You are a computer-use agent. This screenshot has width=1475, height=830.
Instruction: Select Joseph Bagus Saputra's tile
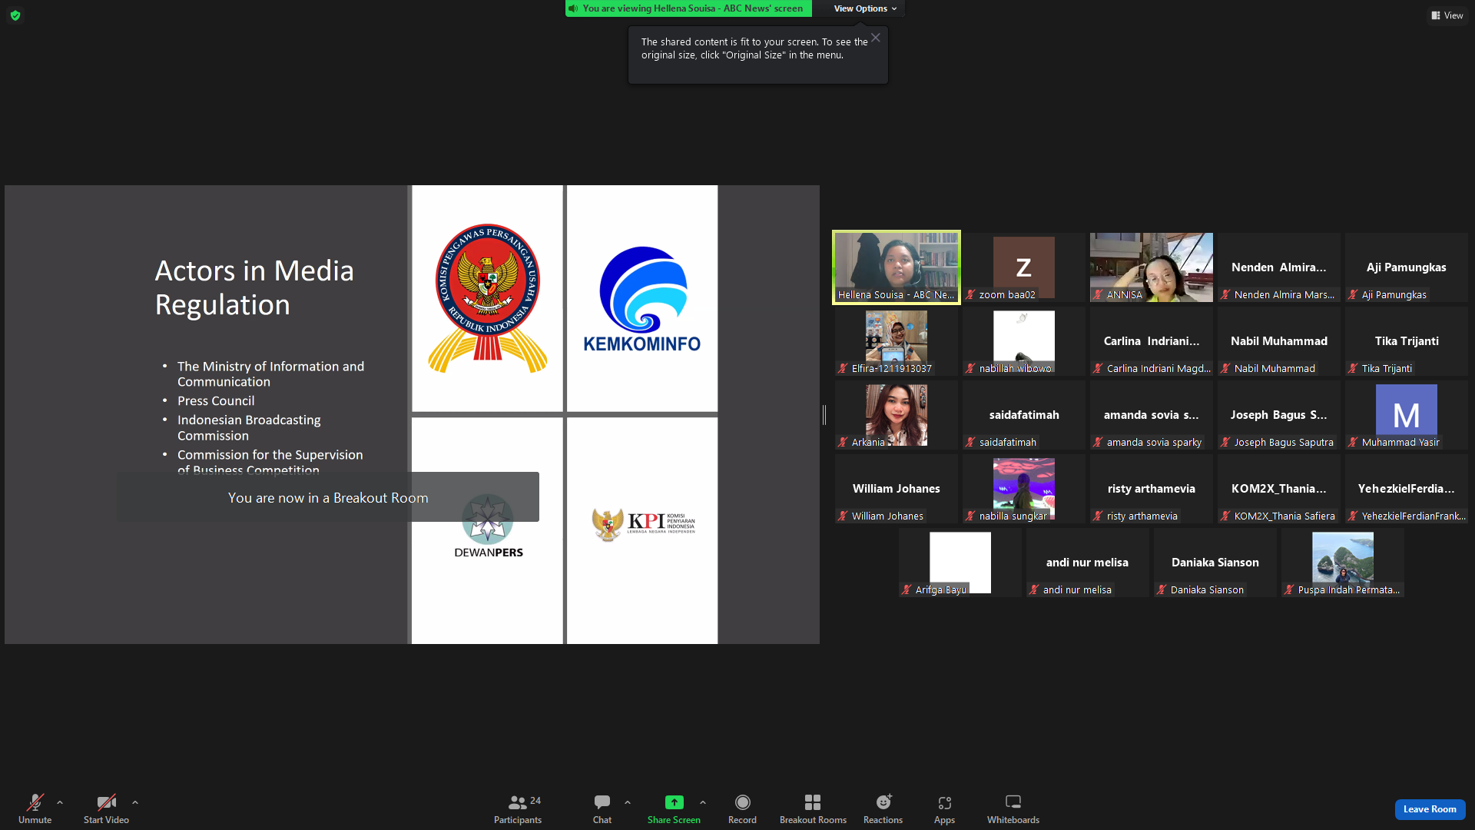coord(1279,415)
